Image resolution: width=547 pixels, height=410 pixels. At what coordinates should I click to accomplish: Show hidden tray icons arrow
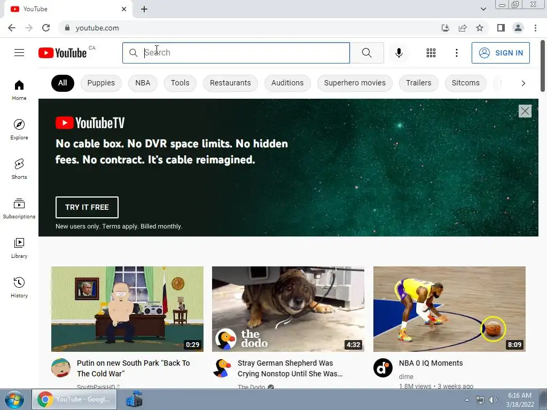(467, 400)
